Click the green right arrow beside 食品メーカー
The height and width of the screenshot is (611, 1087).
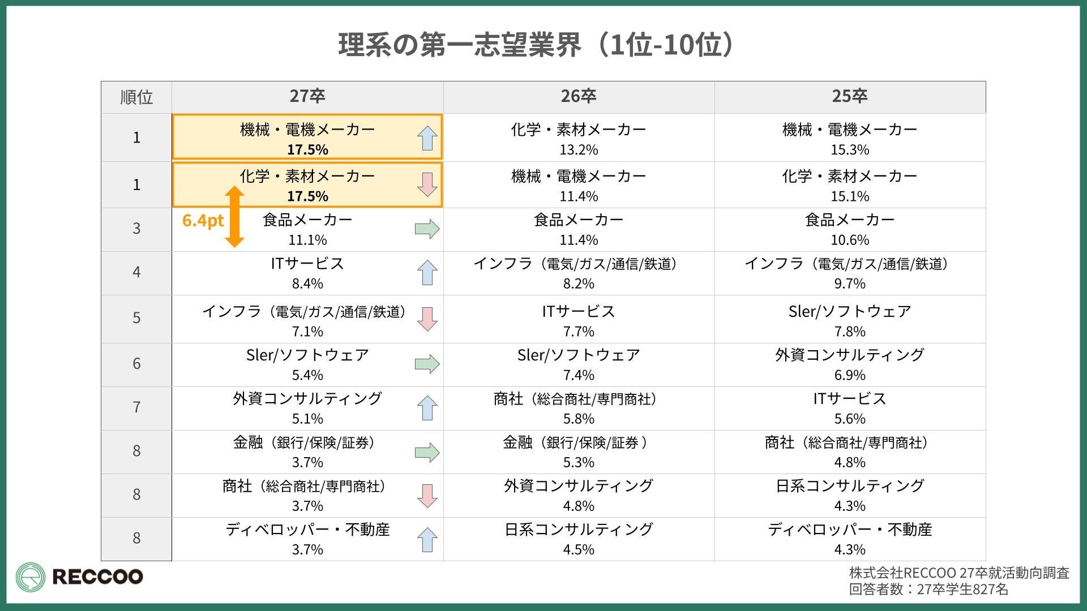coord(427,229)
